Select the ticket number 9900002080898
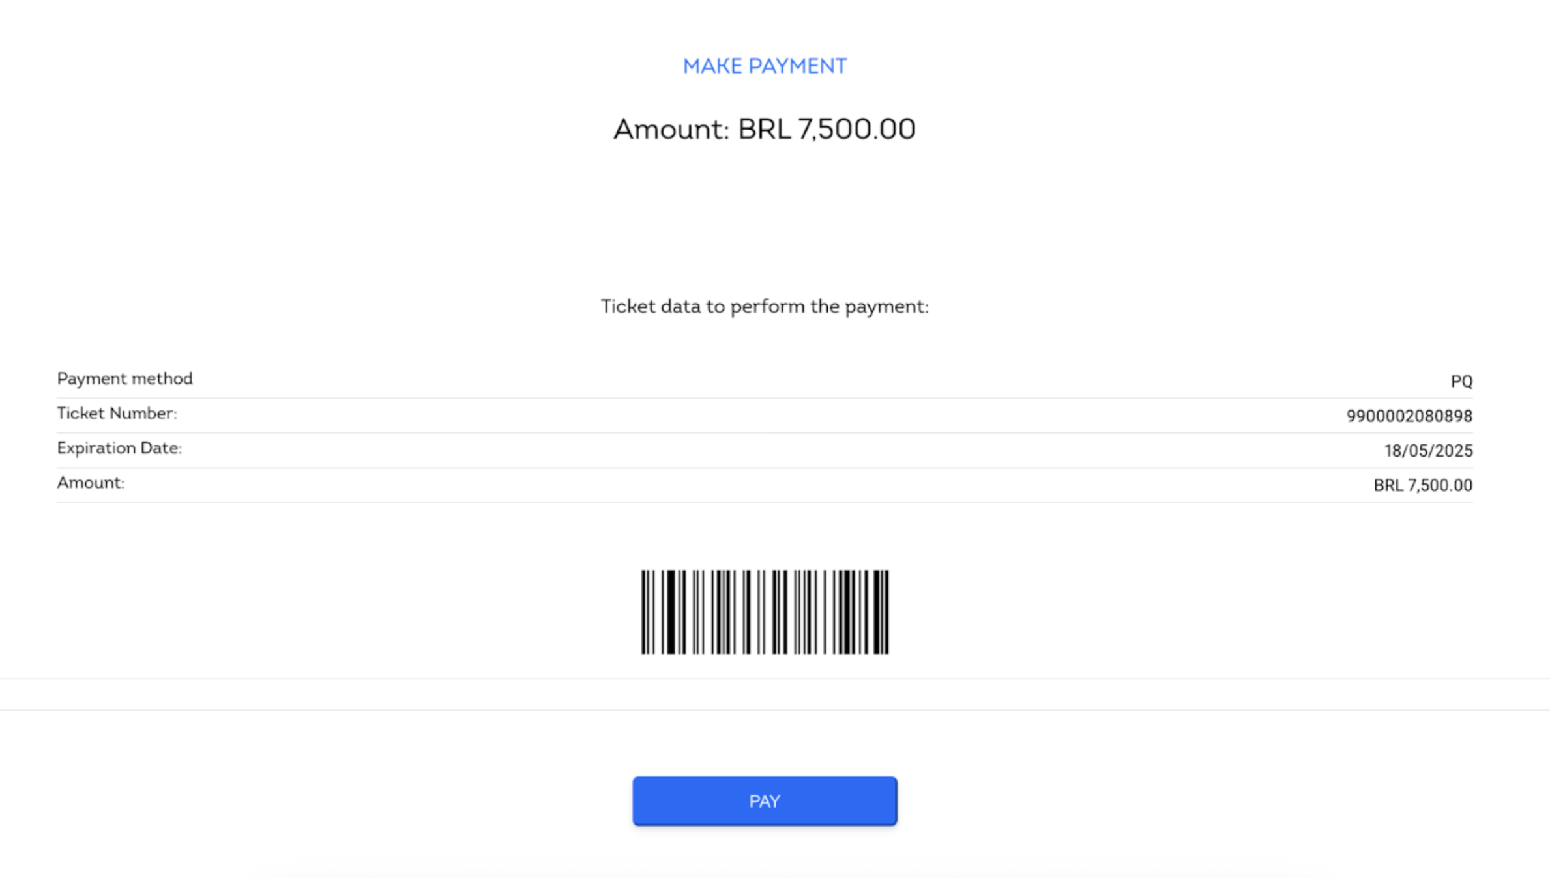The width and height of the screenshot is (1550, 878). click(x=1409, y=416)
